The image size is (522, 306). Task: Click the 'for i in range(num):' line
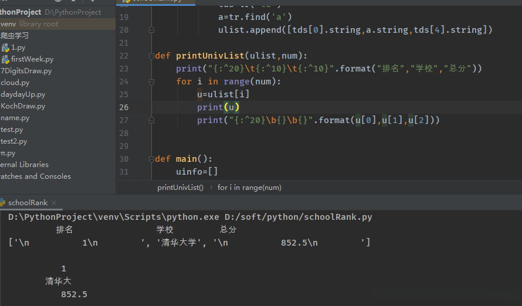click(x=228, y=81)
